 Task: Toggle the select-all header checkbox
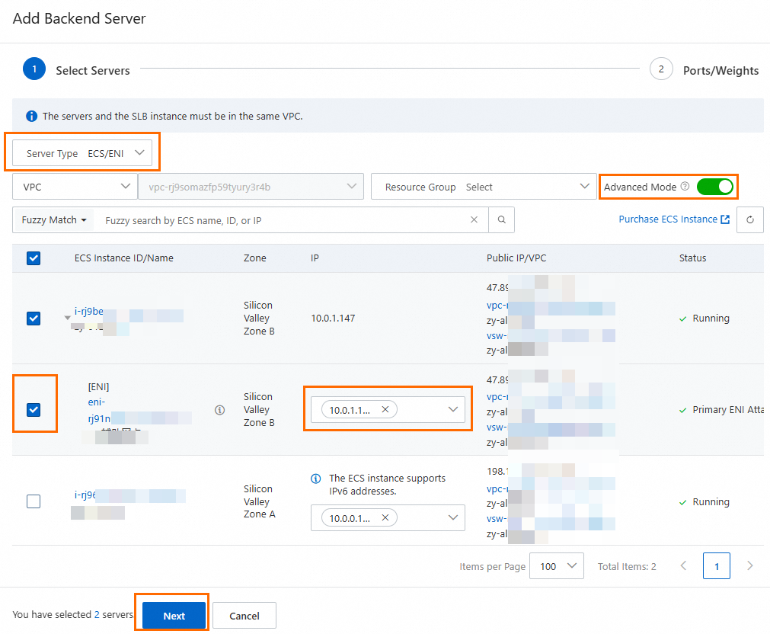point(34,258)
